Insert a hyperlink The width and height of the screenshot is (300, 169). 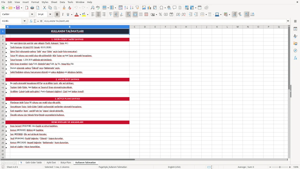click(x=169, y=8)
